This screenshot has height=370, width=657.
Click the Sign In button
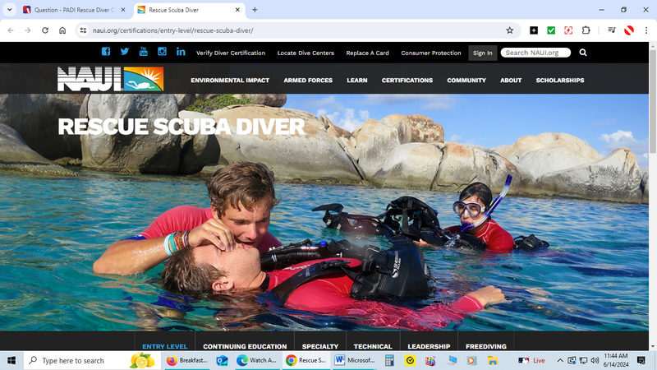click(483, 53)
